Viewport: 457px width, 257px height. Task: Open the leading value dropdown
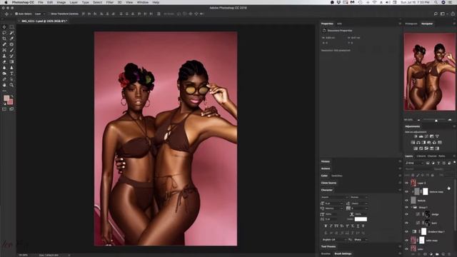(x=359, y=203)
